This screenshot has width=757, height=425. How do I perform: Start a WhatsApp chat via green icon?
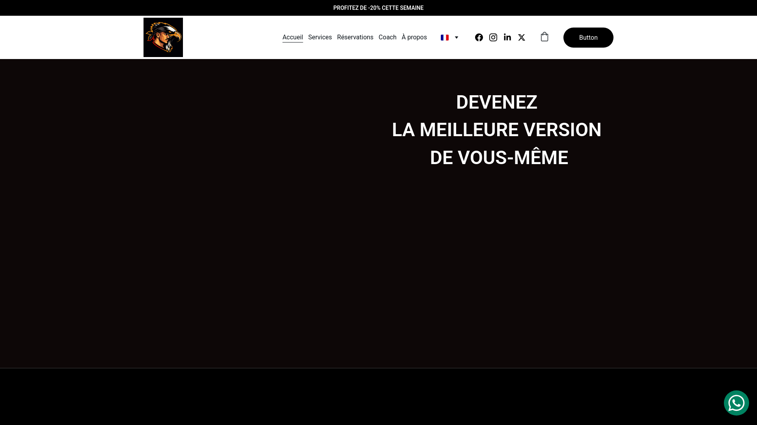point(736,403)
